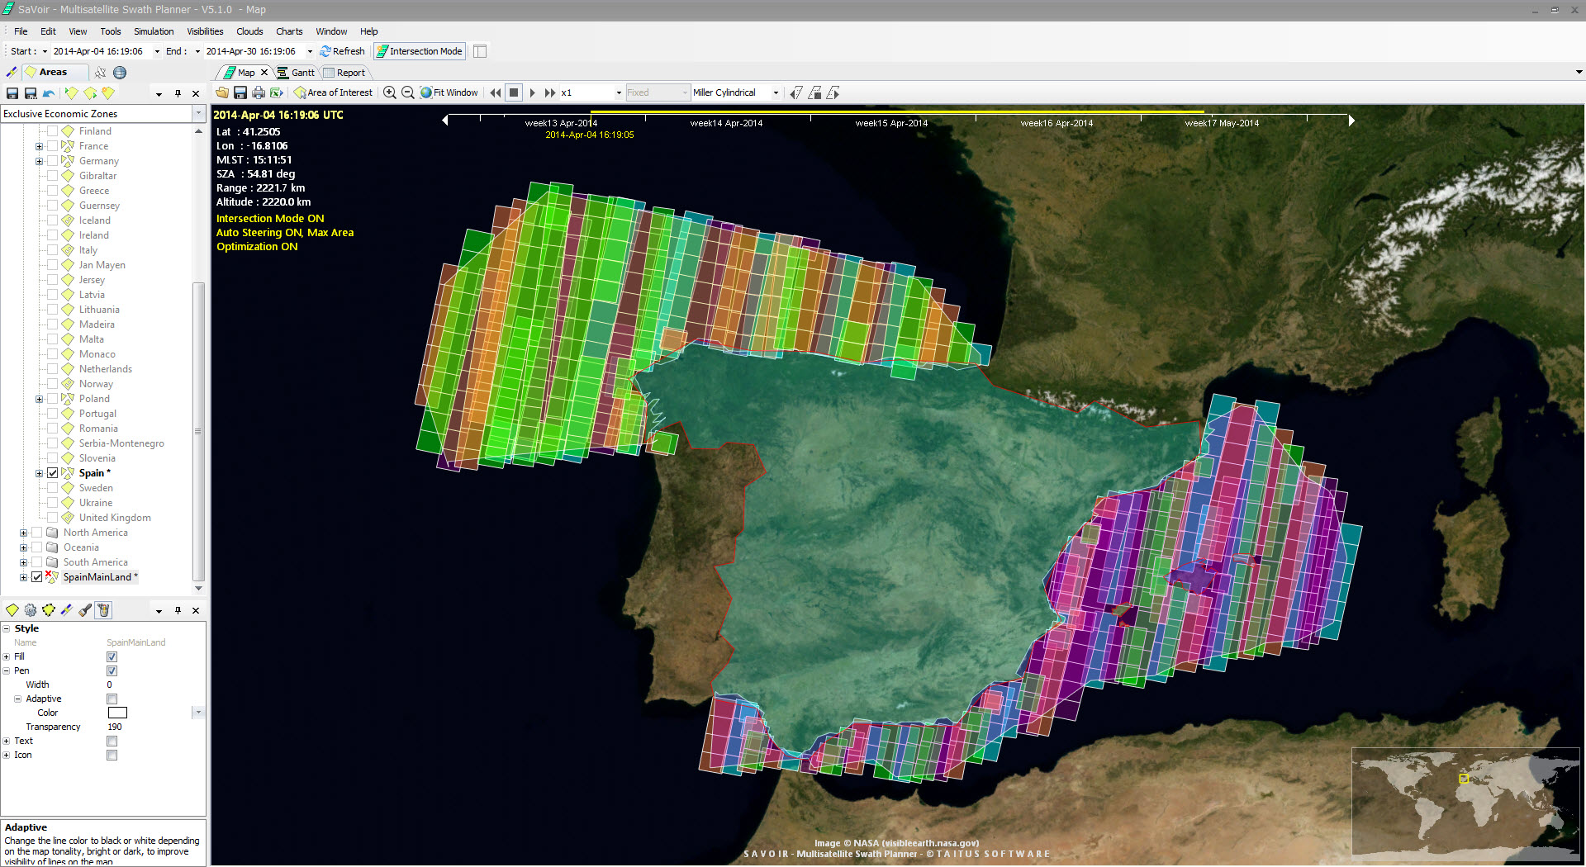Click the open folder icon in map toolbar
This screenshot has height=867, width=1586.
[x=222, y=92]
